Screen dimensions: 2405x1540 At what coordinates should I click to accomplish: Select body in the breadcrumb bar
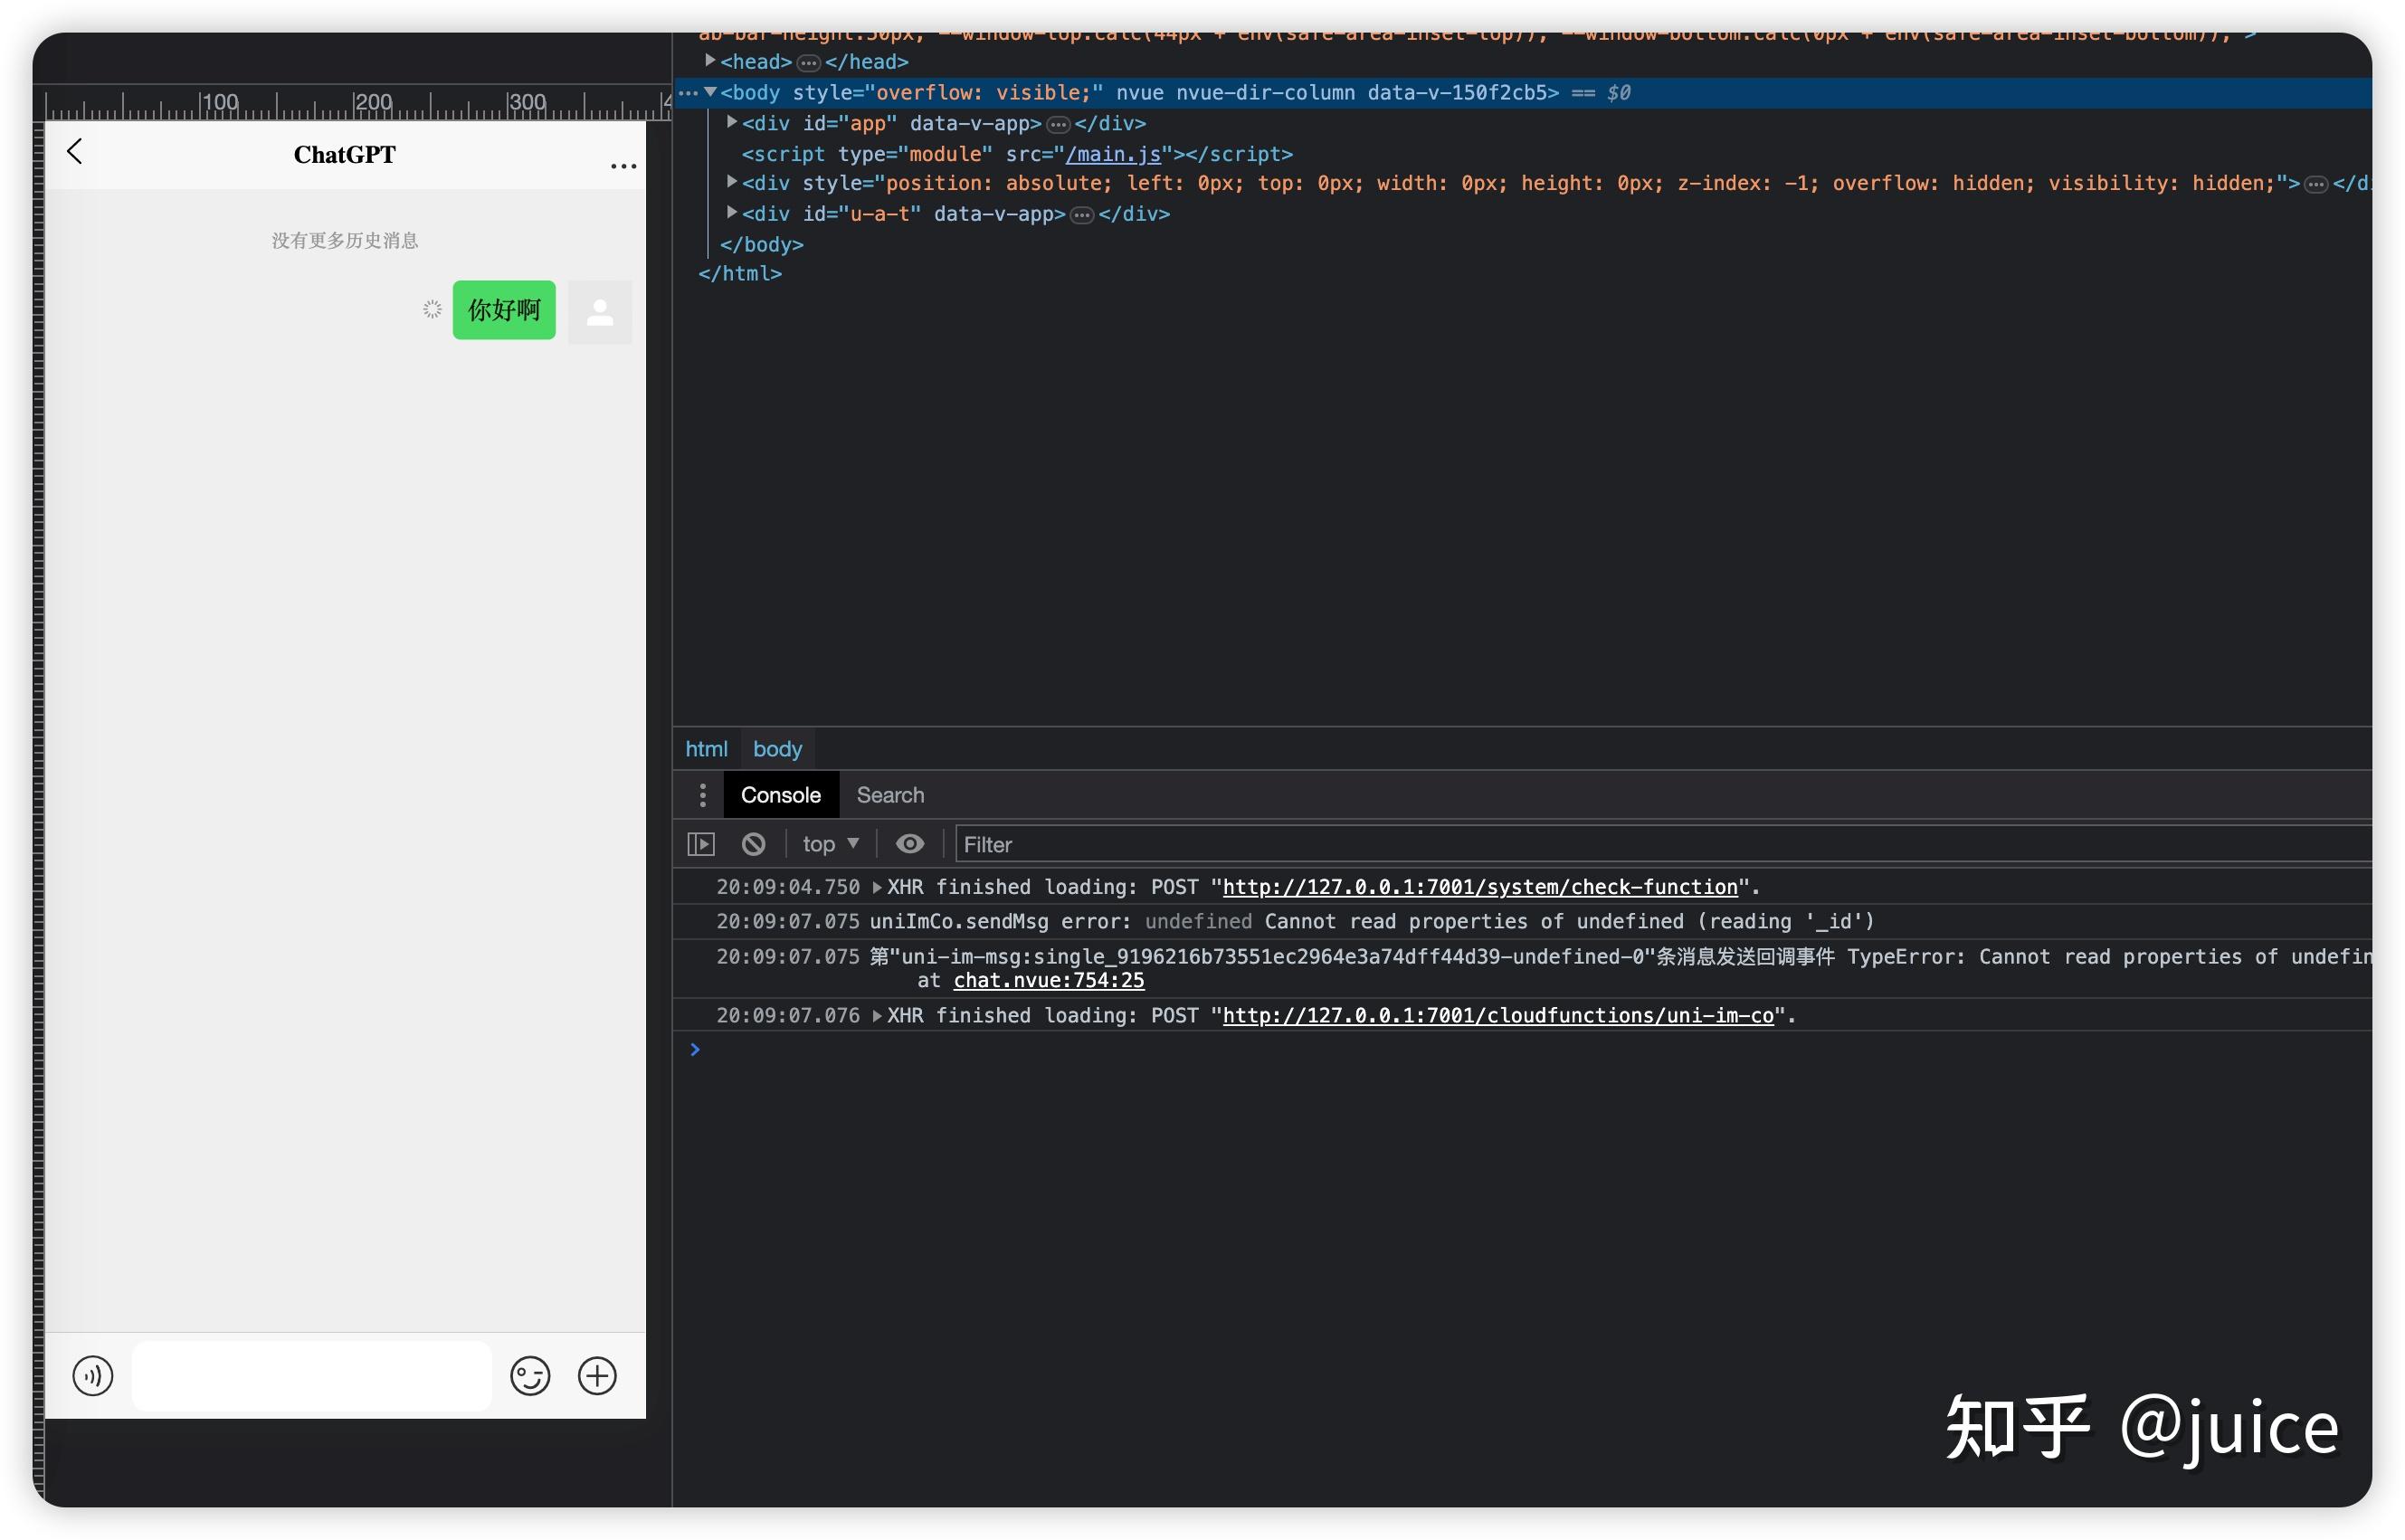[x=777, y=749]
